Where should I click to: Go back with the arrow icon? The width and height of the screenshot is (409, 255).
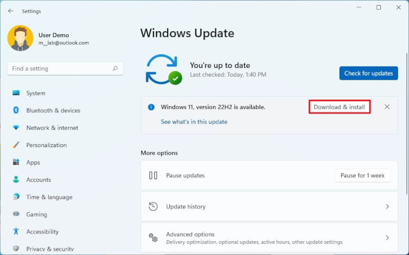pos(11,11)
